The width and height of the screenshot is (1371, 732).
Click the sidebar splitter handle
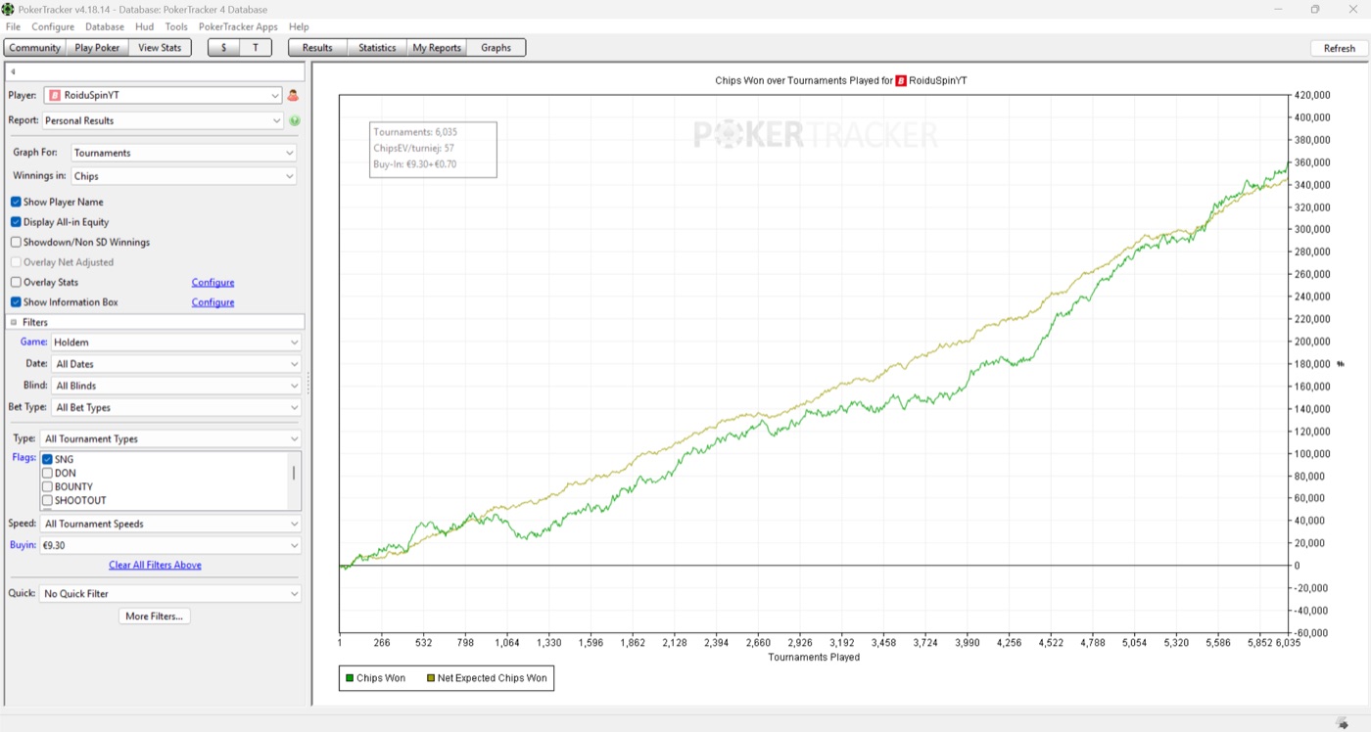point(308,384)
